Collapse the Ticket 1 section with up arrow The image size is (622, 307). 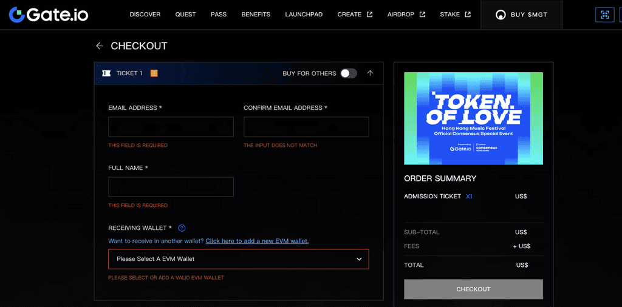tap(370, 73)
